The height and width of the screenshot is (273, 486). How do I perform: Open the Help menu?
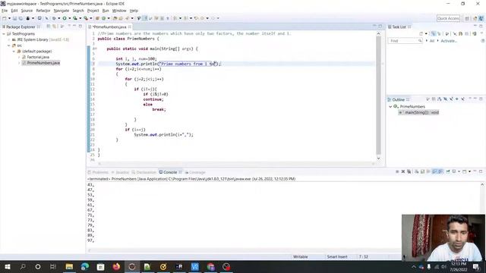click(134, 11)
